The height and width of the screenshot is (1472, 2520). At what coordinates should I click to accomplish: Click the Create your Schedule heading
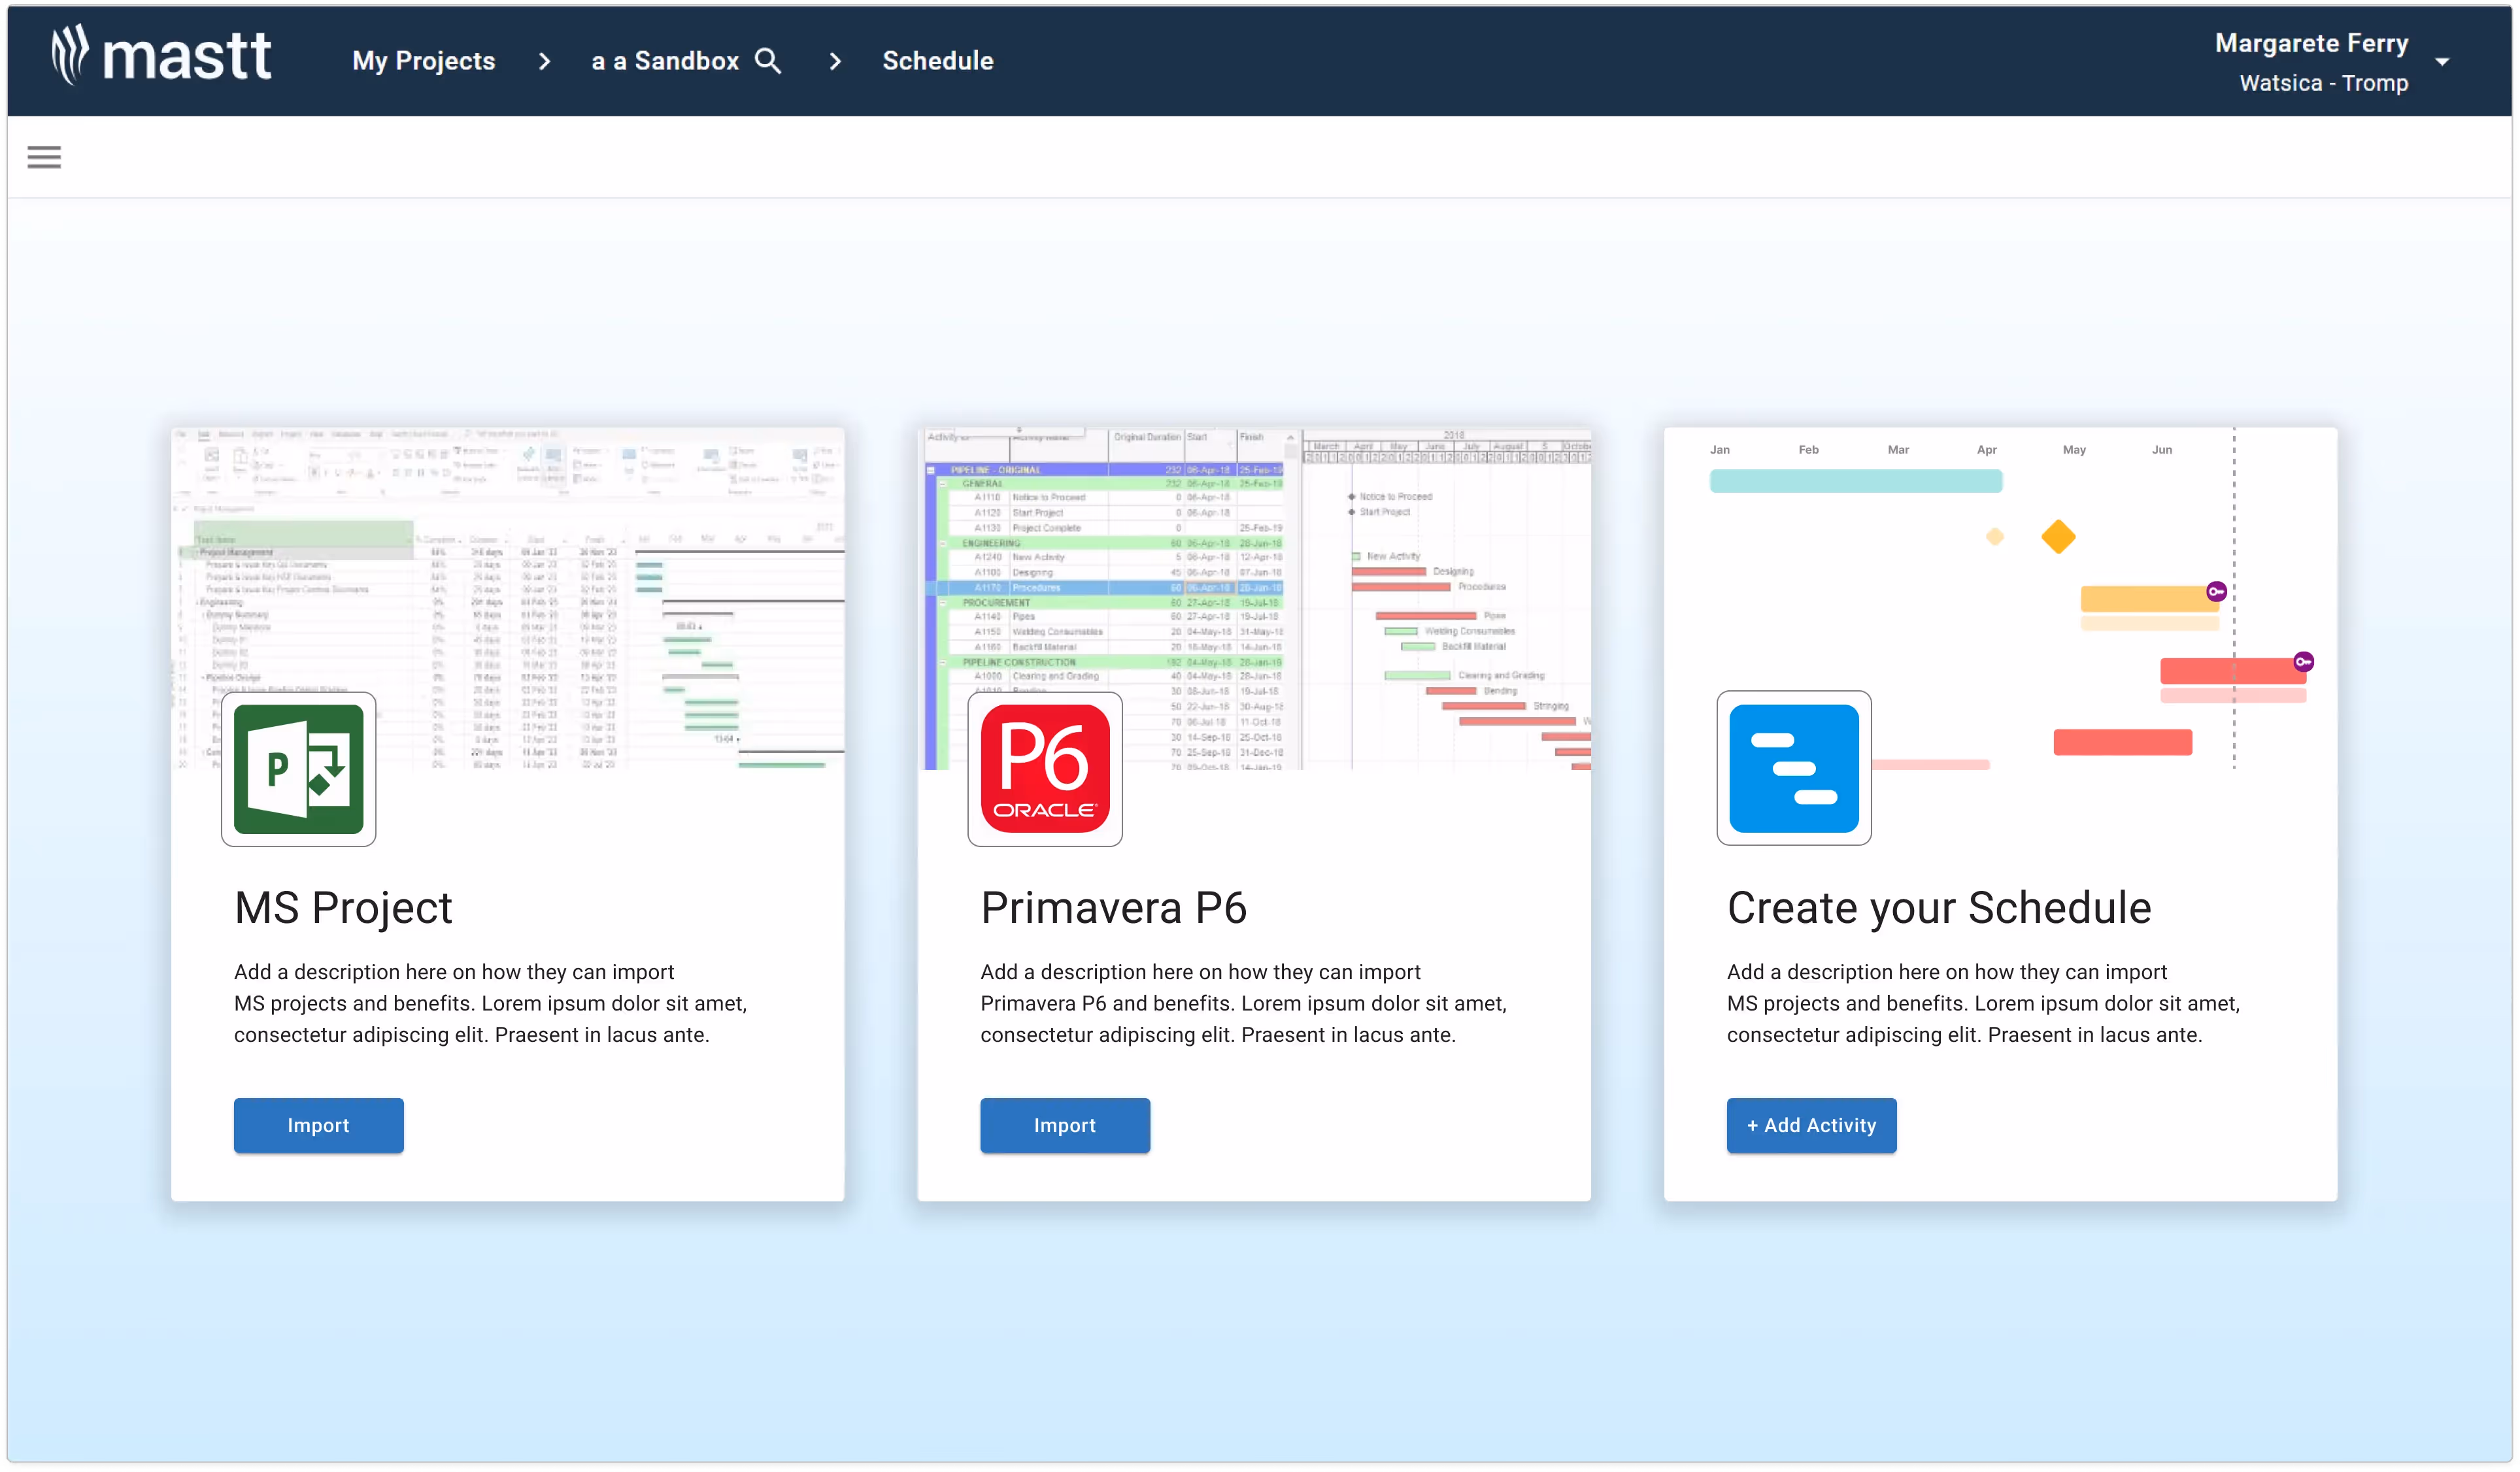pyautogui.click(x=1939, y=908)
